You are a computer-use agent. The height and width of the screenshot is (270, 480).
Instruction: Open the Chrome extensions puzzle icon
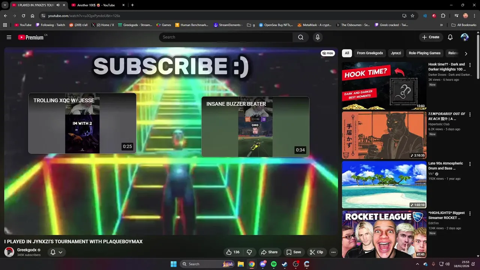[443, 16]
